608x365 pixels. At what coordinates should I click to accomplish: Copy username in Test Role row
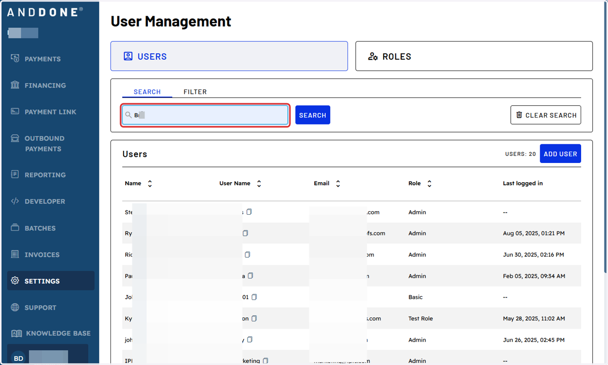click(x=254, y=318)
